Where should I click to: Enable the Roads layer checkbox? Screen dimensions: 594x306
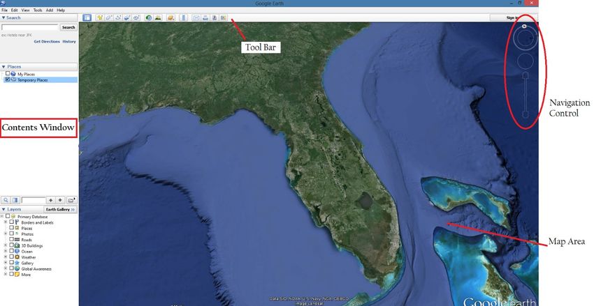(x=11, y=240)
